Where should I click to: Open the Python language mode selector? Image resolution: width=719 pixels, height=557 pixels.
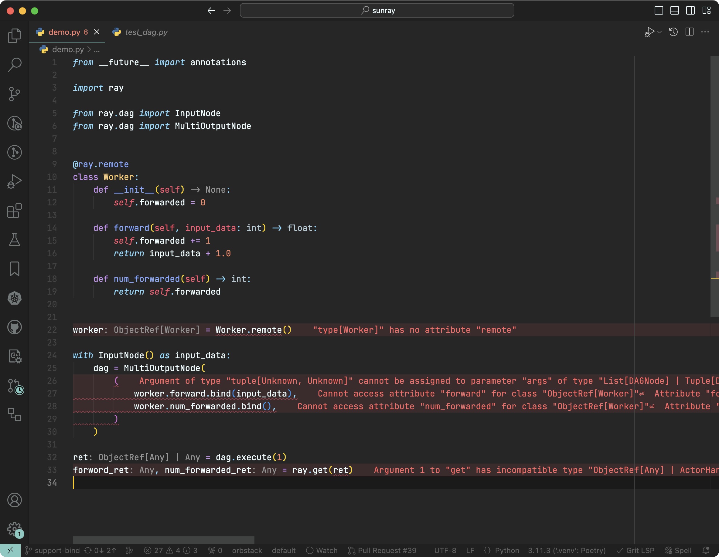point(507,550)
